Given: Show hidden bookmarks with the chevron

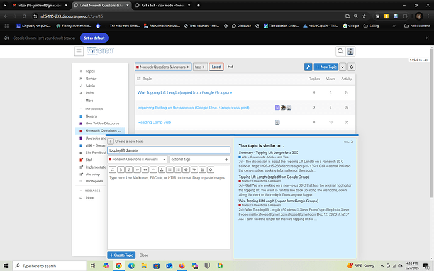Looking at the screenshot, I should click(394, 26).
